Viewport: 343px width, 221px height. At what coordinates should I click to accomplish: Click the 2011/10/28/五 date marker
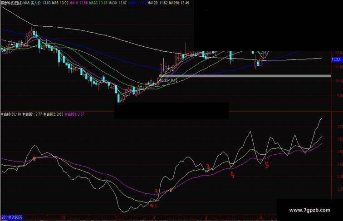(11, 217)
